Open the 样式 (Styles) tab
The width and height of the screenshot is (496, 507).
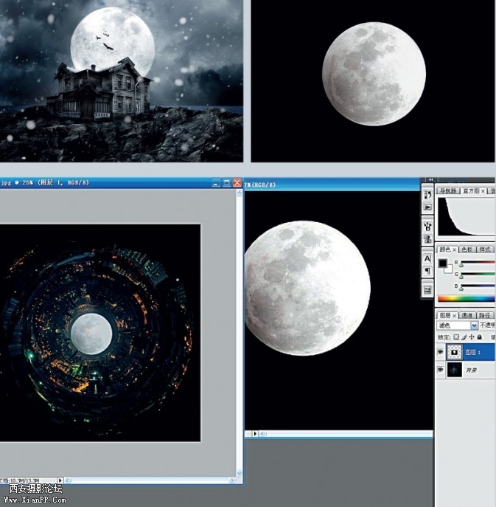click(485, 249)
